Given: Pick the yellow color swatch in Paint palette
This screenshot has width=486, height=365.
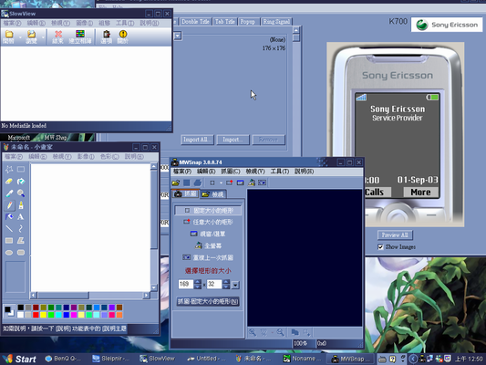Looking at the screenshot, I should 44,315.
